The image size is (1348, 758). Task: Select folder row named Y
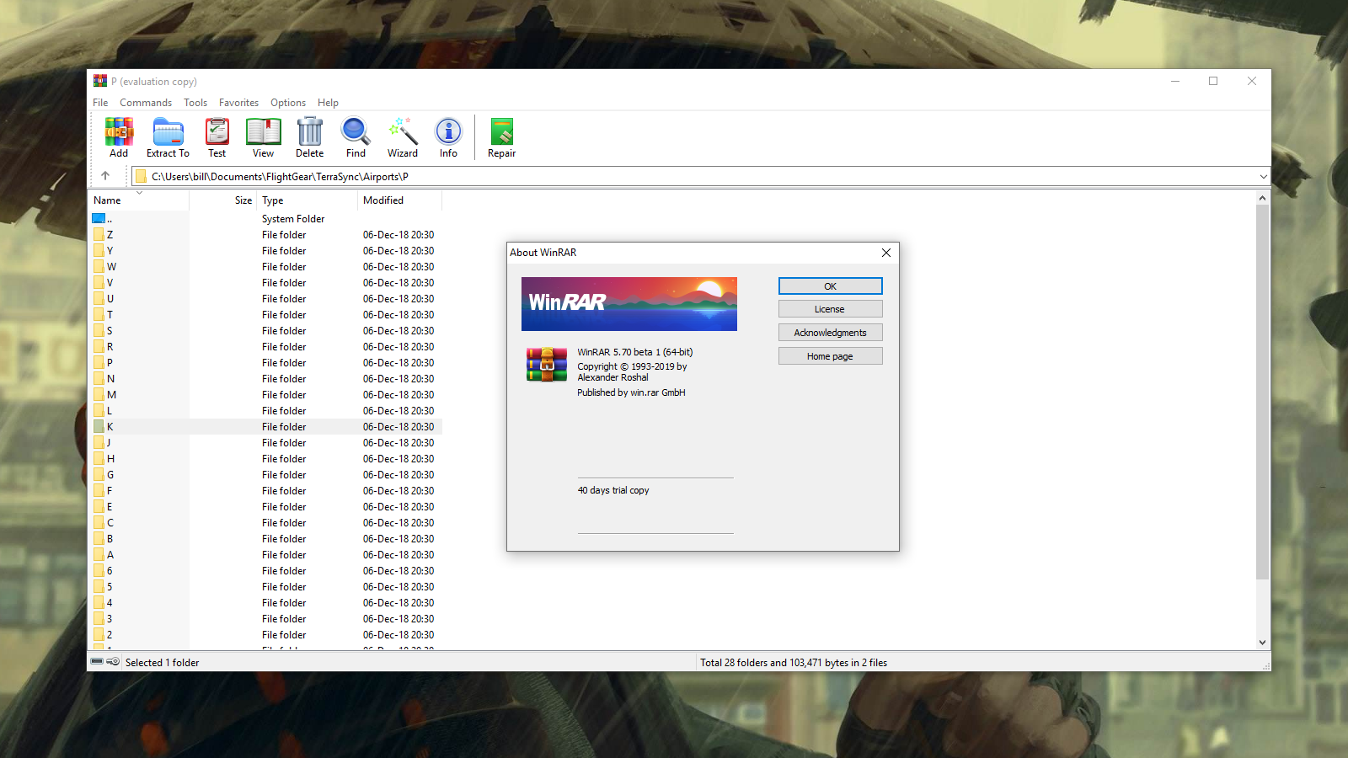(x=265, y=251)
